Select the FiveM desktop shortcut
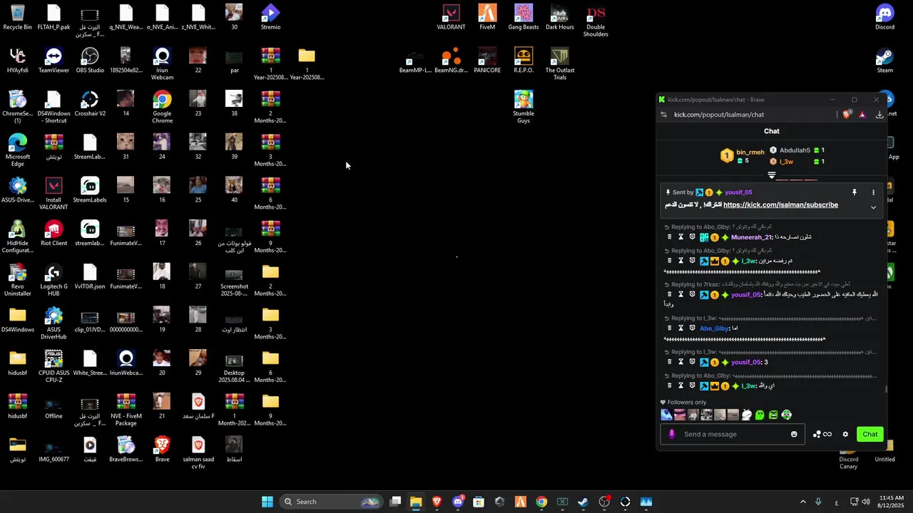 [487, 17]
